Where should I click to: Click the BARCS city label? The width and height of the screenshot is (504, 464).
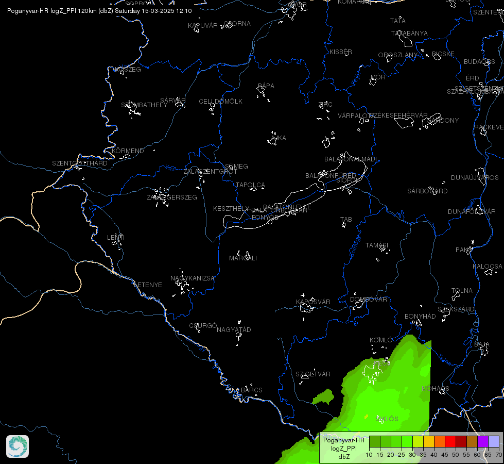point(252,390)
